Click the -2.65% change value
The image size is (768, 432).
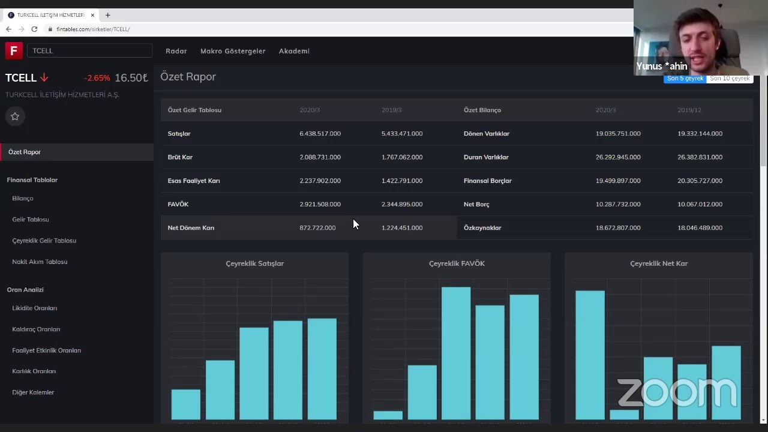pos(97,78)
